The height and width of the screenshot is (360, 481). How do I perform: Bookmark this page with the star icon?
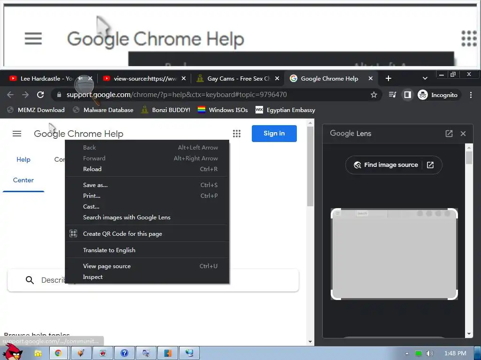tap(373, 95)
